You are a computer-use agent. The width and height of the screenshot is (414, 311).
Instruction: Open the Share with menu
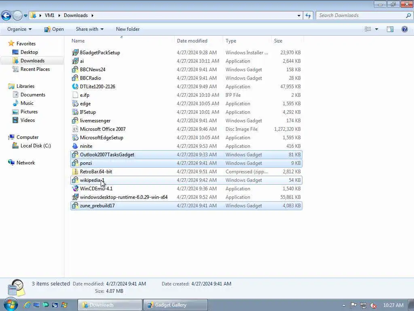[x=89, y=29]
